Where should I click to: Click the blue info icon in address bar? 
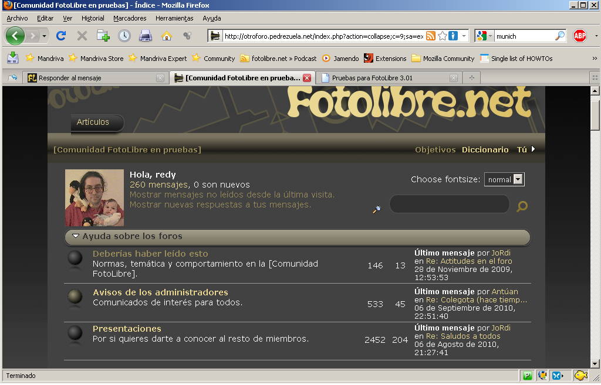pos(453,36)
